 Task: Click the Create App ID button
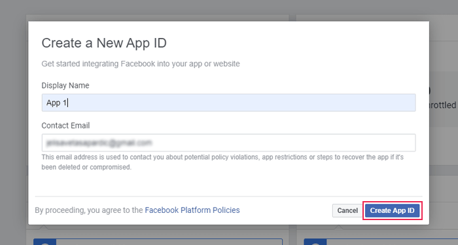[392, 210]
